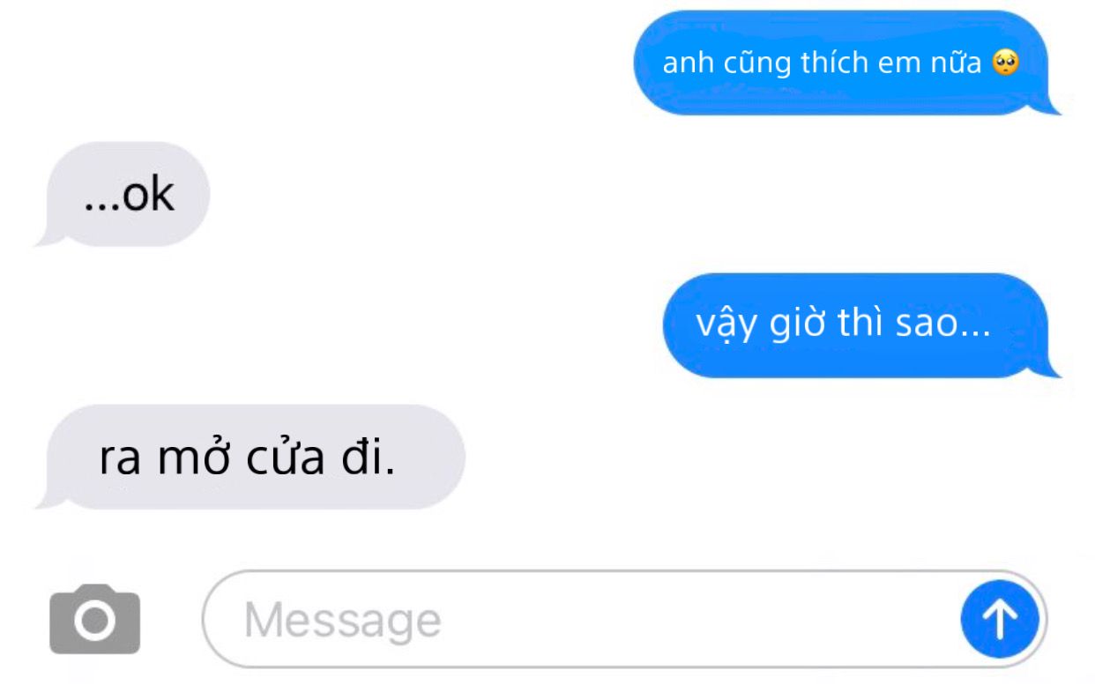This screenshot has height=685, width=1095.
Task: Tap the pleading face emoji in the message
Action: pyautogui.click(x=1005, y=63)
